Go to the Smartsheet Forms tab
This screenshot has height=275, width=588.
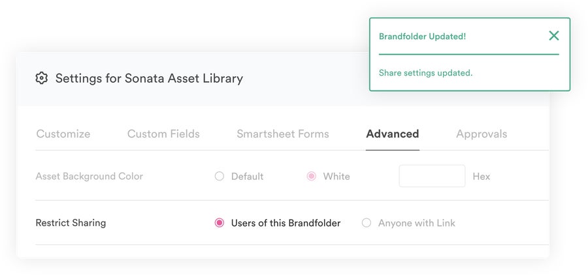pos(283,134)
